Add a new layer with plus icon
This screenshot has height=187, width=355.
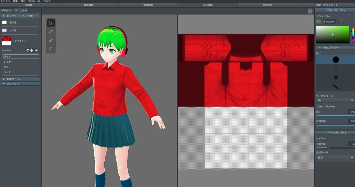tap(36, 50)
